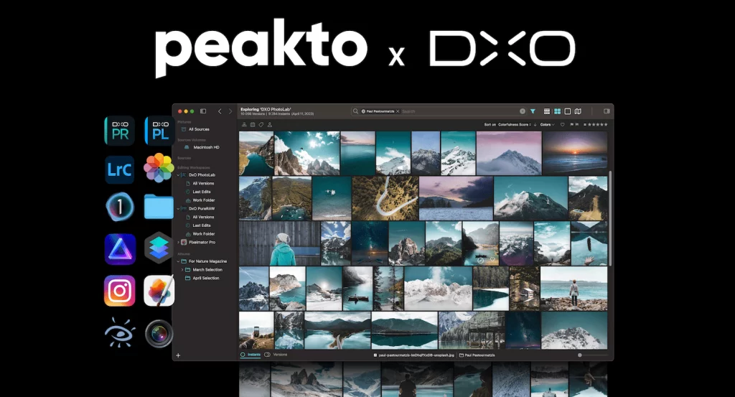Click the Paul Pastourmatzis folder in the status bar
Viewport: 735px width, 397px height.
[477, 355]
